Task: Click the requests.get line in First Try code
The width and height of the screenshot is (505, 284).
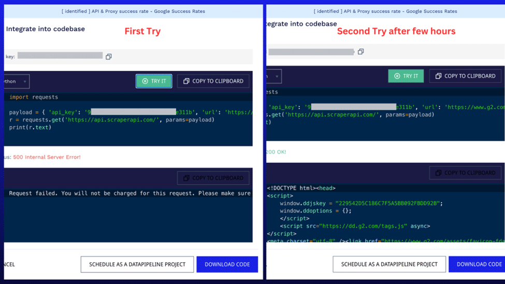Action: coord(112,120)
